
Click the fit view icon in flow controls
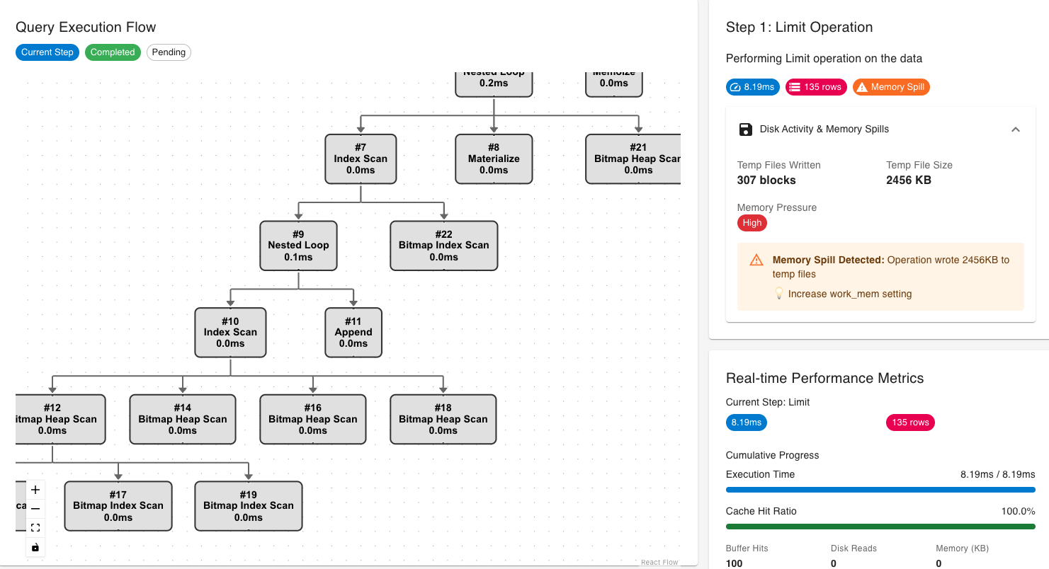pos(35,527)
